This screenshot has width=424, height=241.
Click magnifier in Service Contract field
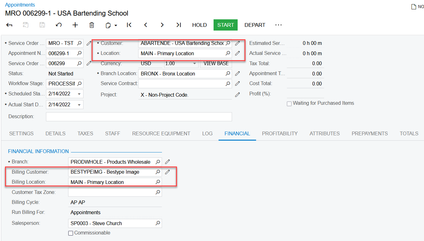pyautogui.click(x=228, y=84)
